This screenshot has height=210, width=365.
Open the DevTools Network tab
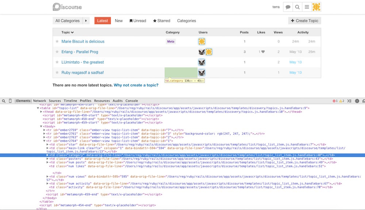click(39, 101)
